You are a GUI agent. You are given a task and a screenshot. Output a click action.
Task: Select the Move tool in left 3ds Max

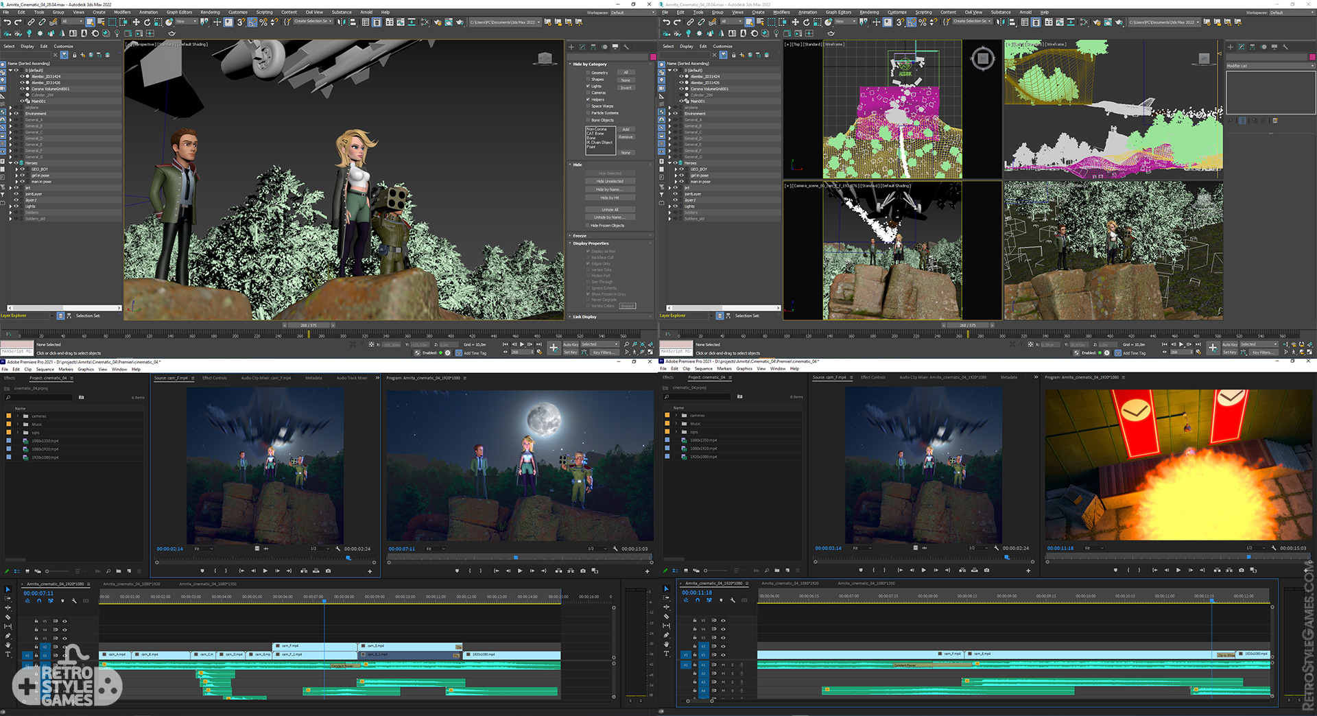click(136, 22)
